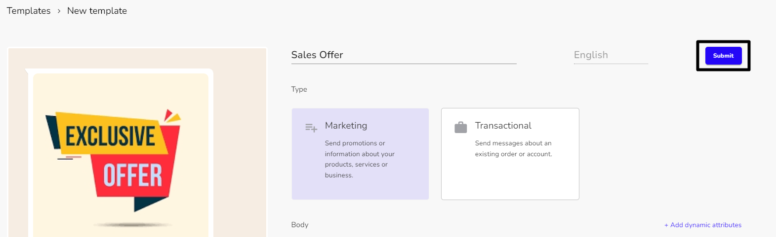
Task: Select the Transactional template type card
Action: coord(510,154)
